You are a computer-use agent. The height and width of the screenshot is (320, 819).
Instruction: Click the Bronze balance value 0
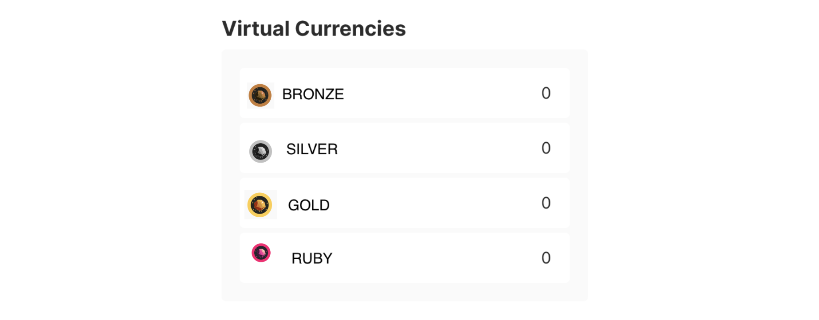tap(546, 93)
